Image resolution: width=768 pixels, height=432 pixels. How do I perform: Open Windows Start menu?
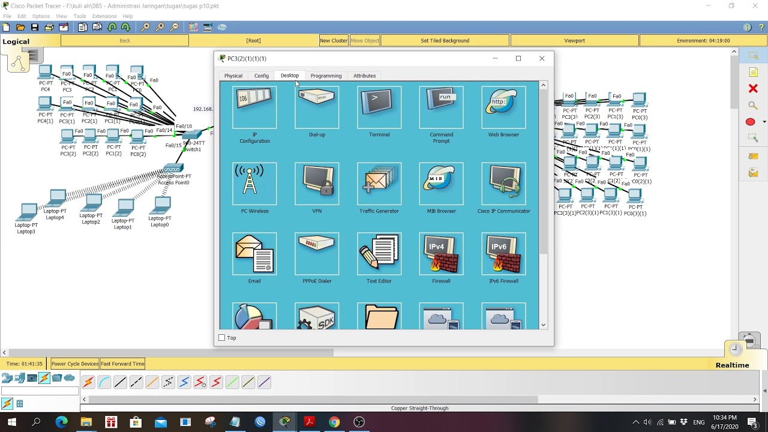pos(11,422)
